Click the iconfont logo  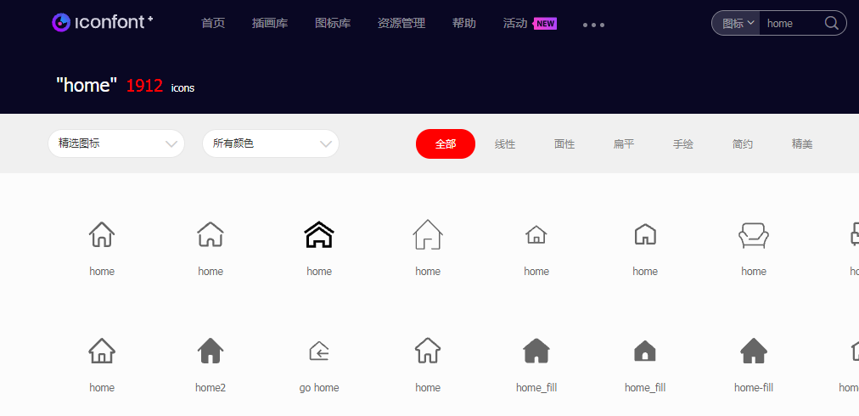102,23
